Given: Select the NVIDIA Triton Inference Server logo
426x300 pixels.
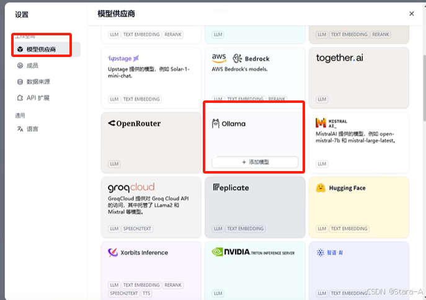Looking at the screenshot, I should point(253,252).
